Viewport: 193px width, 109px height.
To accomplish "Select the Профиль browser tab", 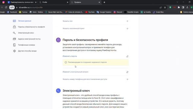I will (86, 2).
